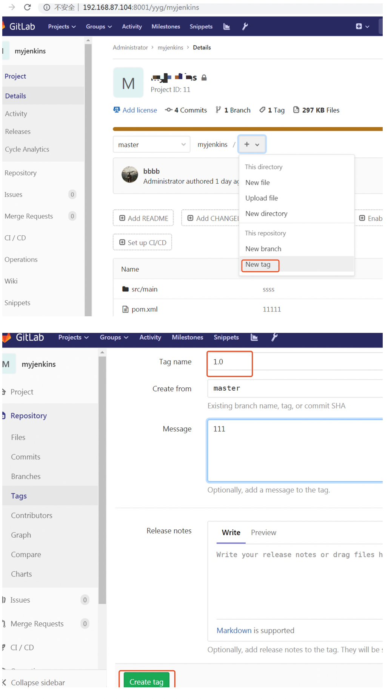The image size is (388, 699).
Task: Expand the Projects menu in top navbar
Action: tap(62, 26)
